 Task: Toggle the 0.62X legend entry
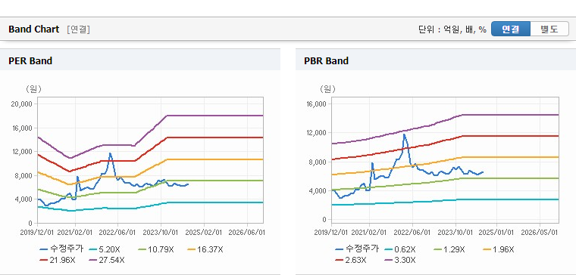pos(399,250)
